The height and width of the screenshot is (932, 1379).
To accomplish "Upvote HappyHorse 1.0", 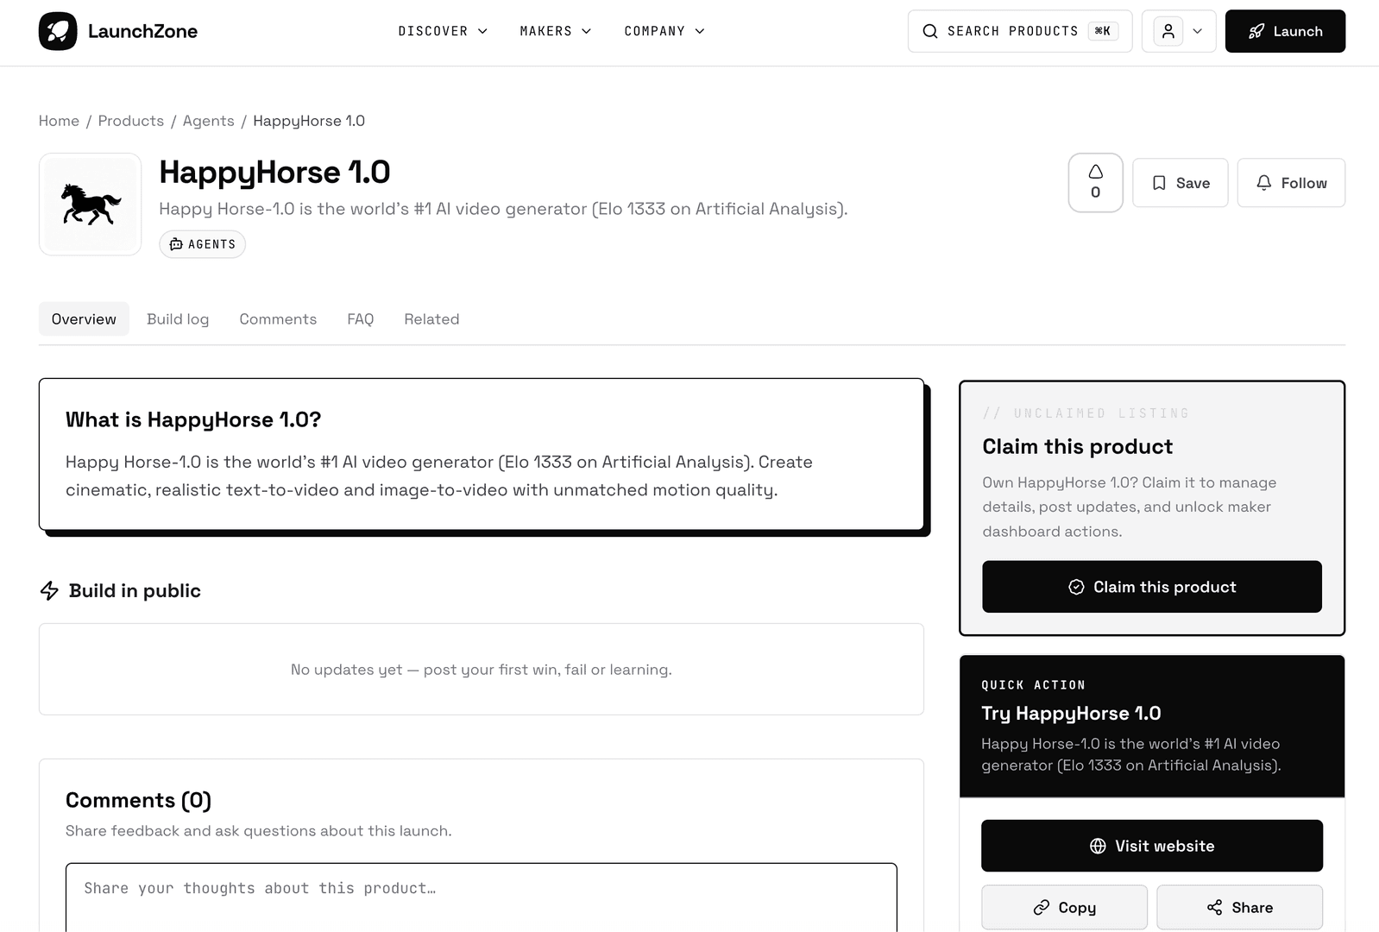I will click(1096, 183).
